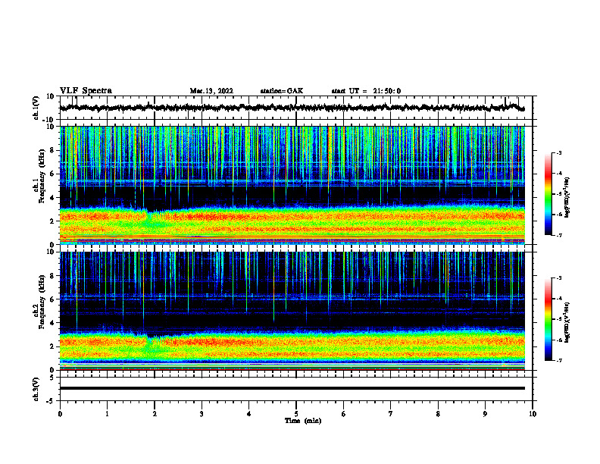Click the ch.1 spectrogram chorus band near 2 kHz
Image resolution: width=600 pixels, height=464 pixels.
292,220
